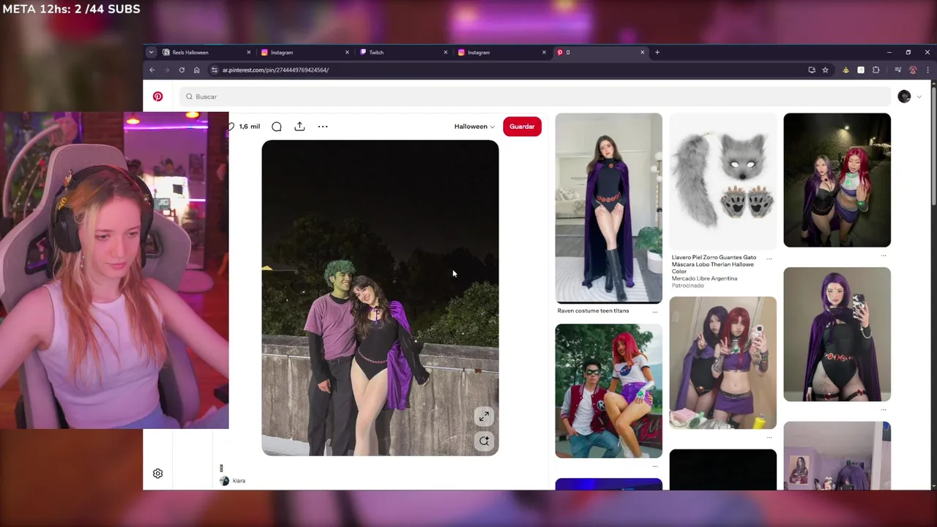Close the Twitch tab
937x527 pixels.
click(446, 53)
